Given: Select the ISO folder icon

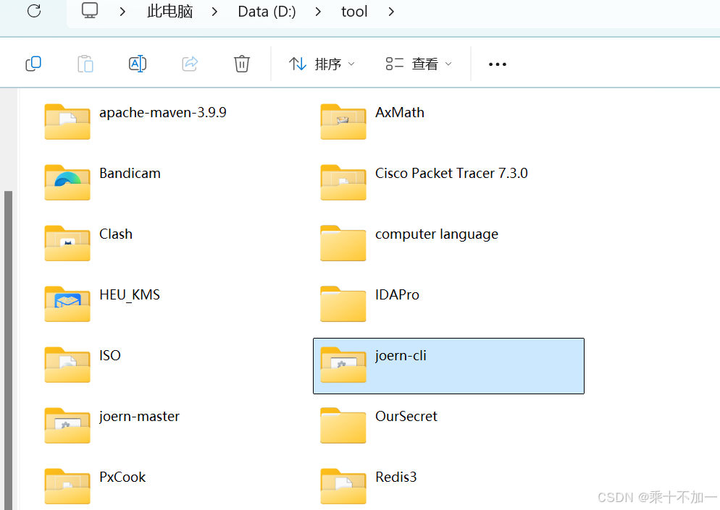Looking at the screenshot, I should coord(67,365).
